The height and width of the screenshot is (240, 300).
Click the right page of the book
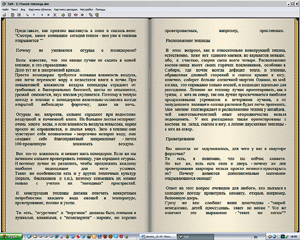click(x=223, y=125)
